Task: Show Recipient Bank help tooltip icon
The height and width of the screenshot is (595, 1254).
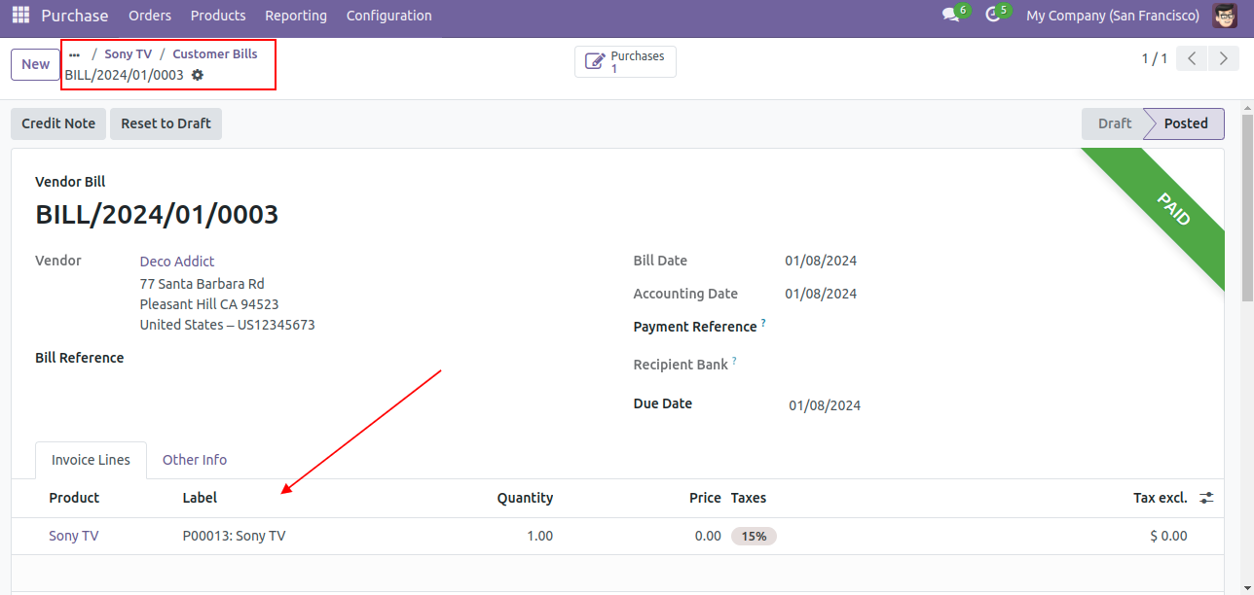Action: pyautogui.click(x=734, y=360)
